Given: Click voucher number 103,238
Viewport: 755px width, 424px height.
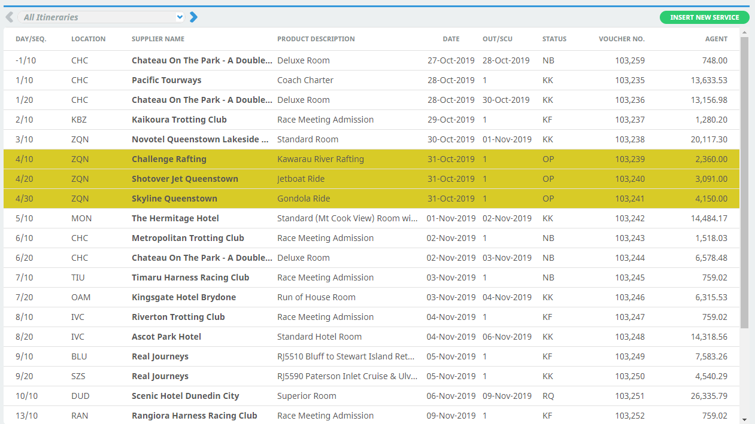Looking at the screenshot, I should click(x=630, y=139).
